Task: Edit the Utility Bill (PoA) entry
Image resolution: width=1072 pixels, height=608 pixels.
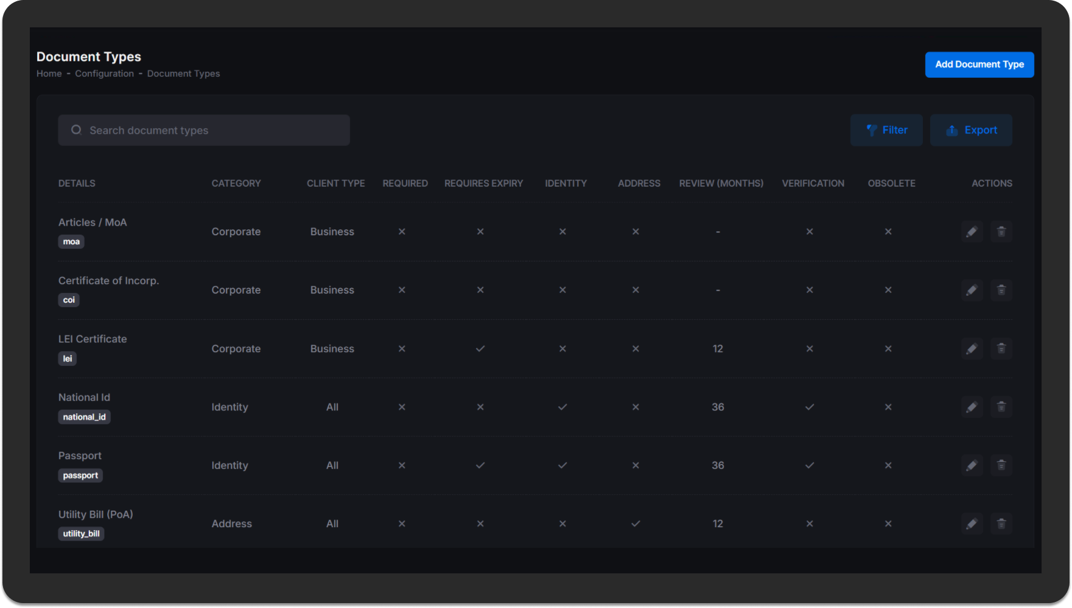Action: tap(972, 523)
